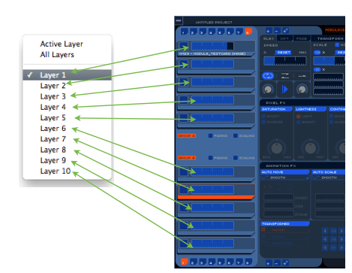Toggle Saturation BOOST checkbox

[x=263, y=117]
